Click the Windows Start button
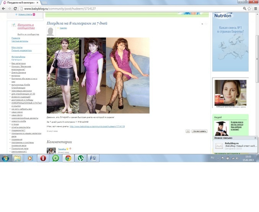259x212 pixels. pyautogui.click(x=5, y=158)
